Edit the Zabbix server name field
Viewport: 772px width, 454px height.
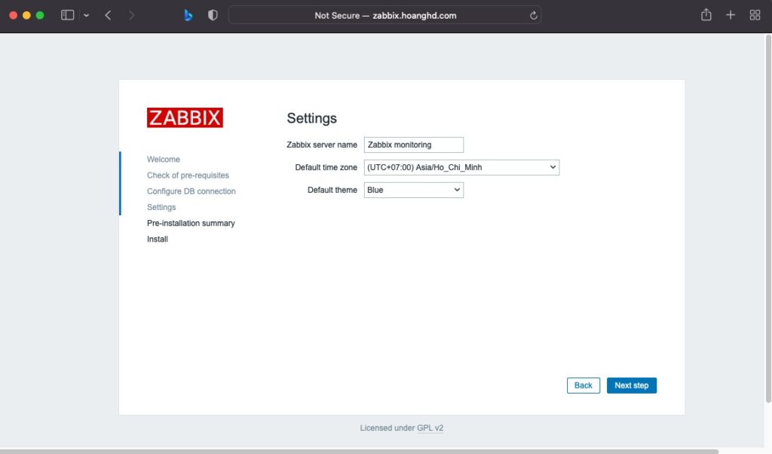click(414, 145)
